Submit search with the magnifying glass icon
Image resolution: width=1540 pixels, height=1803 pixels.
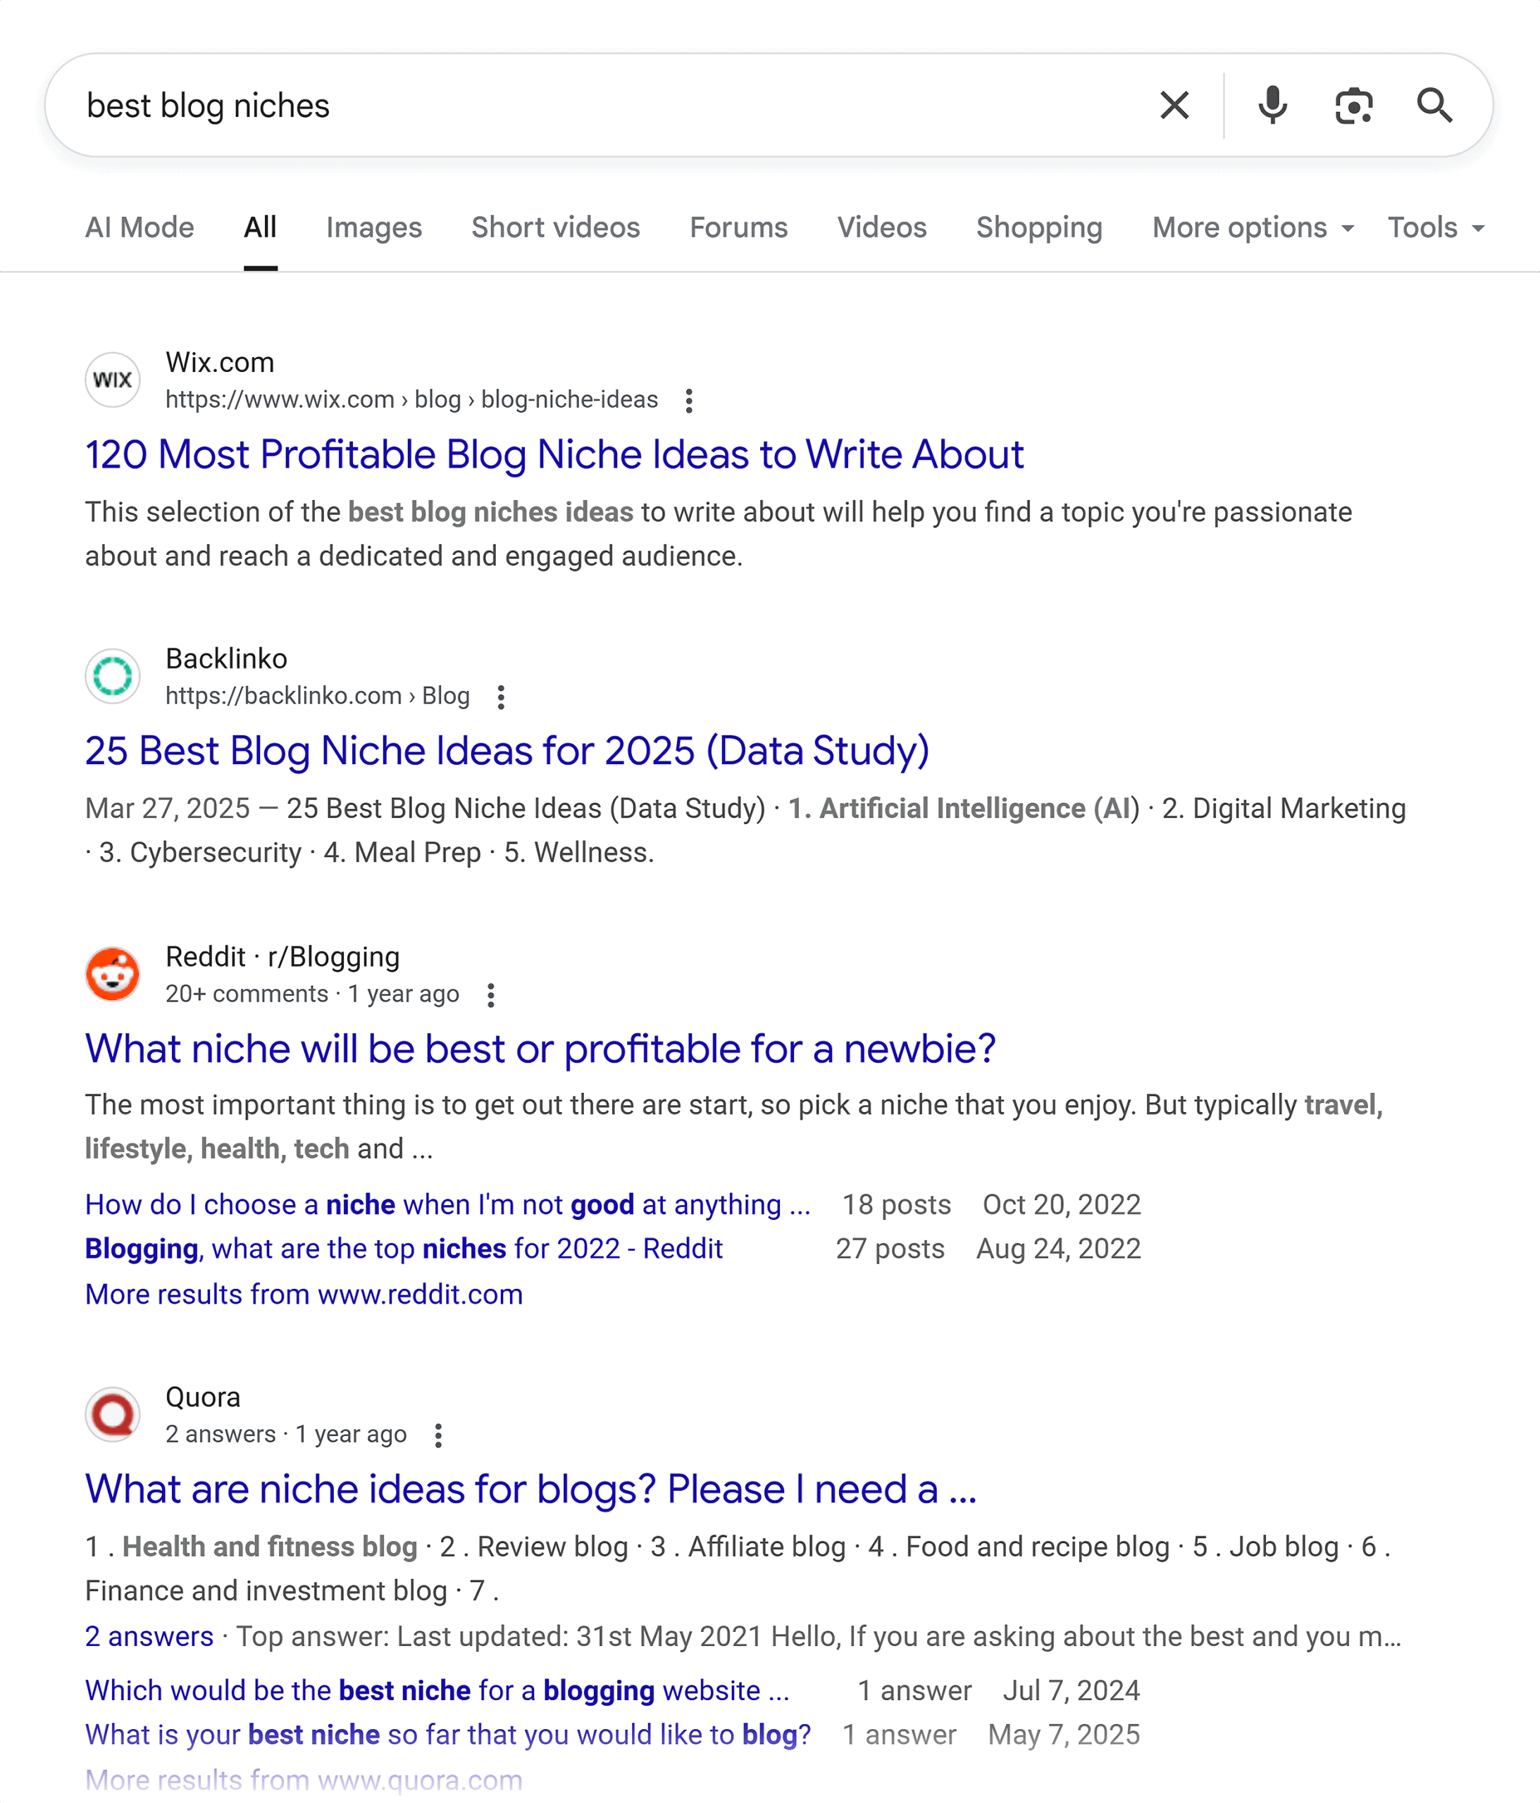(x=1434, y=105)
